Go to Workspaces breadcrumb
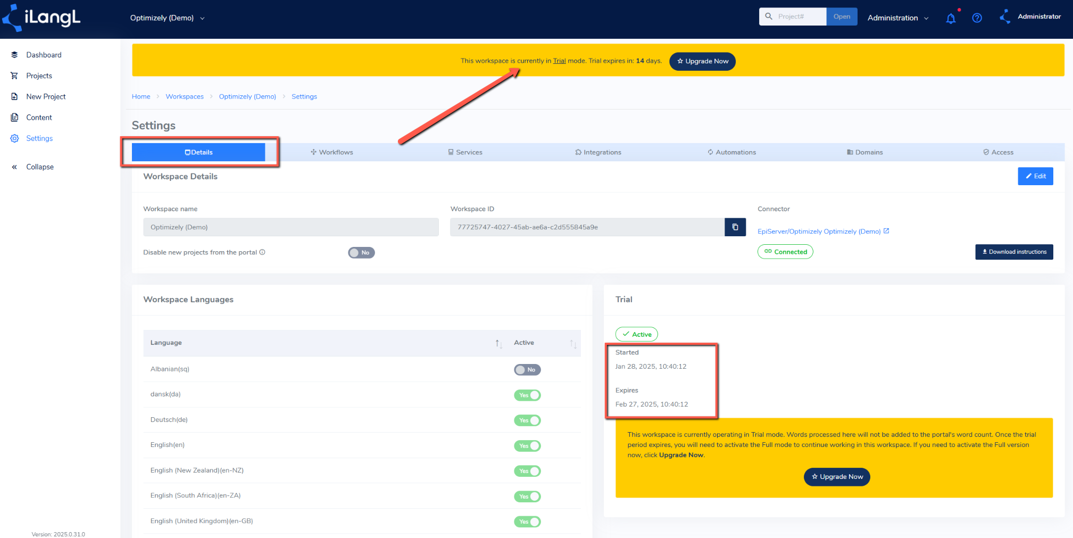Image resolution: width=1073 pixels, height=538 pixels. pos(185,96)
